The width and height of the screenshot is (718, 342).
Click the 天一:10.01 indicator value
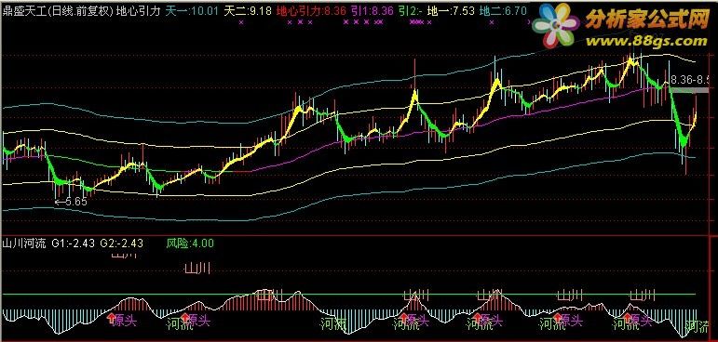[193, 10]
